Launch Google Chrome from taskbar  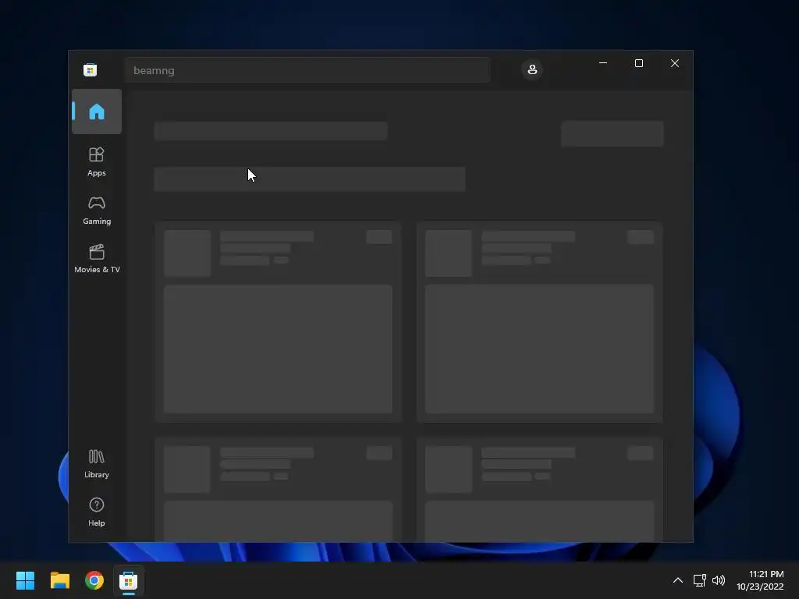tap(94, 580)
